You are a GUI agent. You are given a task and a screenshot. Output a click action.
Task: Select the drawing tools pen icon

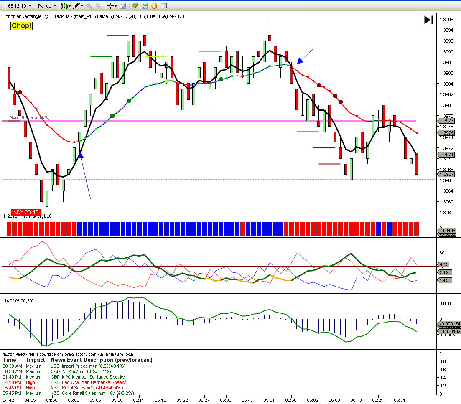point(76,5)
